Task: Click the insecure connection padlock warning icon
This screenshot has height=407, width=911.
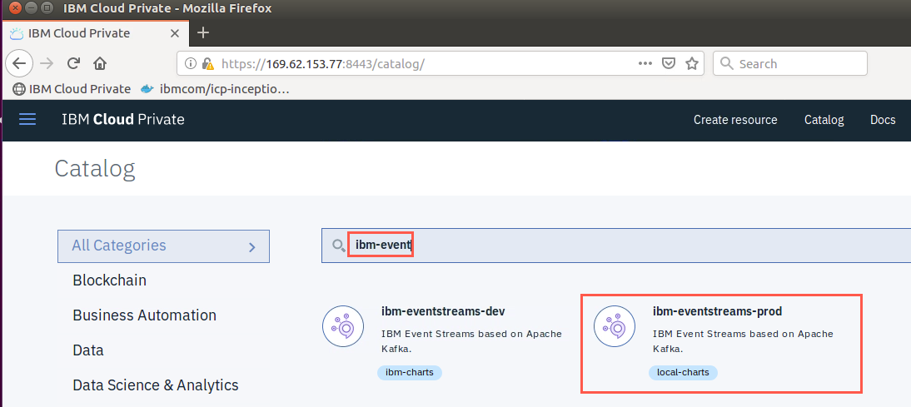Action: pyautogui.click(x=207, y=64)
